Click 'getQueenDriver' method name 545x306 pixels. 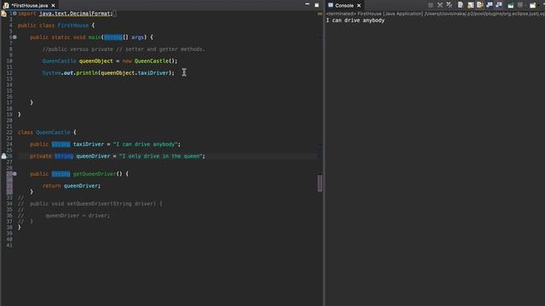(x=95, y=173)
